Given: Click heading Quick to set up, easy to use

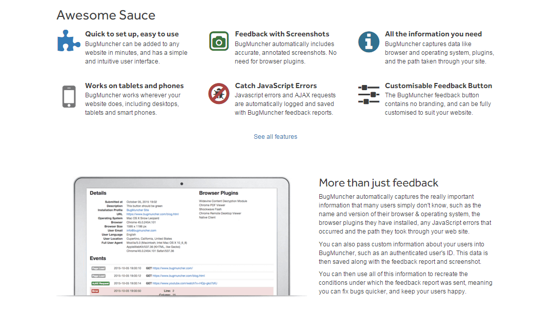Looking at the screenshot, I should click(x=132, y=34).
